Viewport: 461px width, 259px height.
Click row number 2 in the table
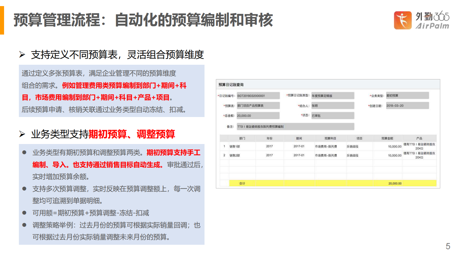point(224,155)
